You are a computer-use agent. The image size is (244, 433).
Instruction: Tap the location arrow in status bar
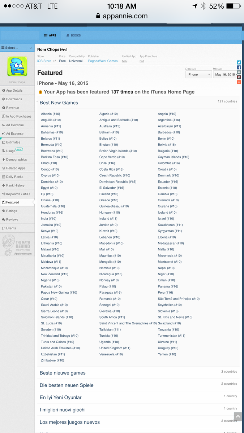click(x=195, y=6)
